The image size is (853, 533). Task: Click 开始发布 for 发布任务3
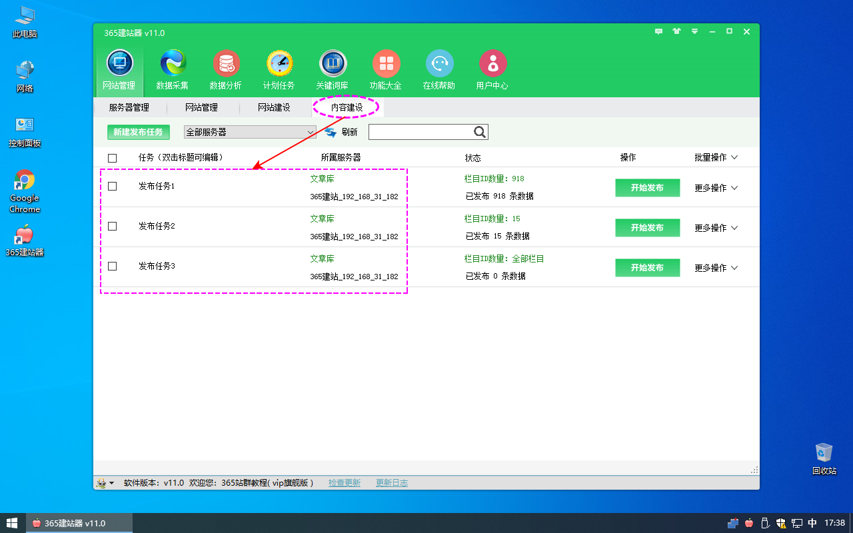point(647,268)
